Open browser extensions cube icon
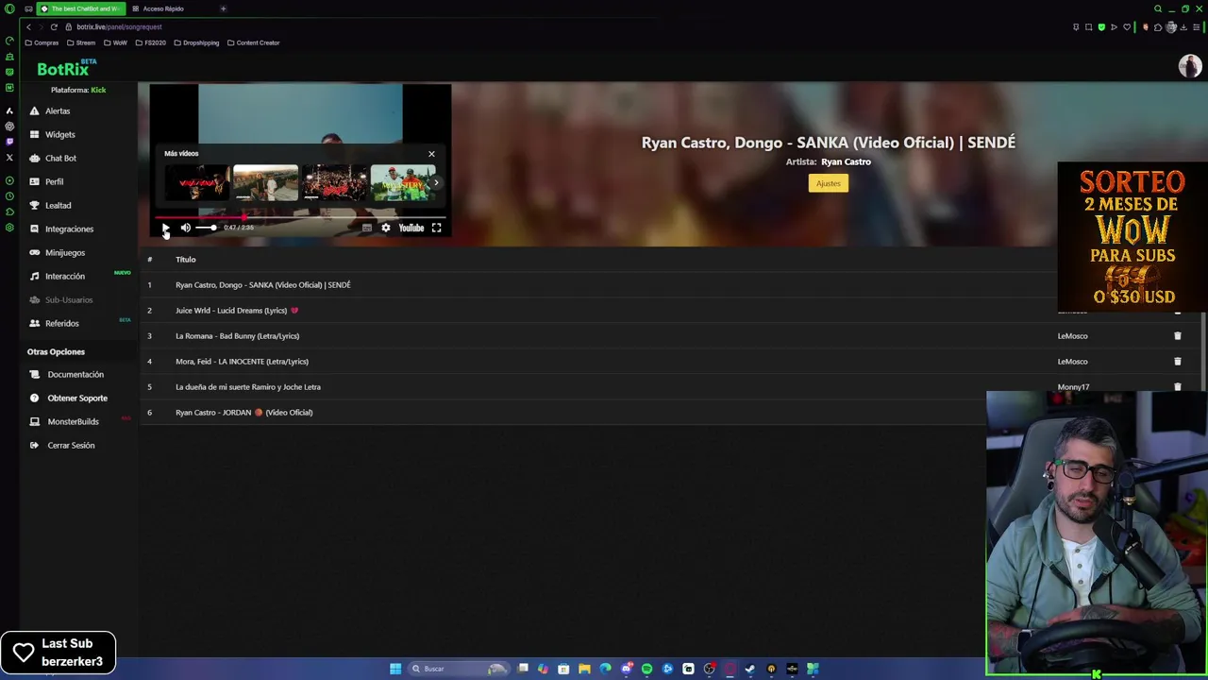1208x680 pixels. (1158, 26)
